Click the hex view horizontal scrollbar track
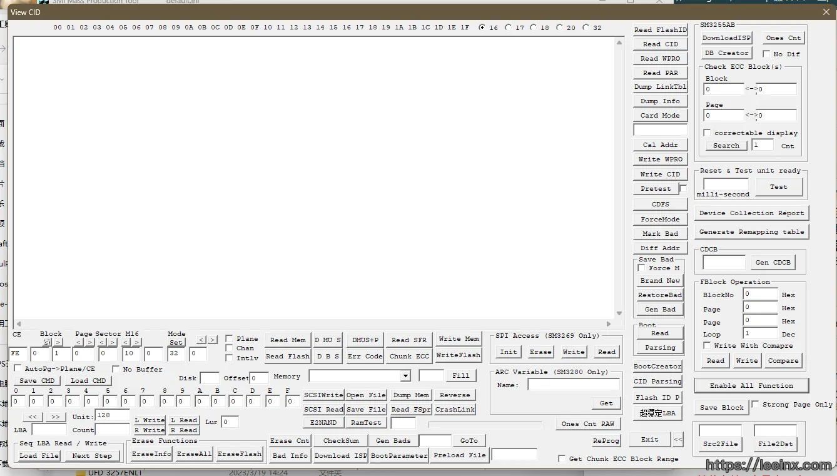Image resolution: width=837 pixels, height=476 pixels. [x=313, y=324]
